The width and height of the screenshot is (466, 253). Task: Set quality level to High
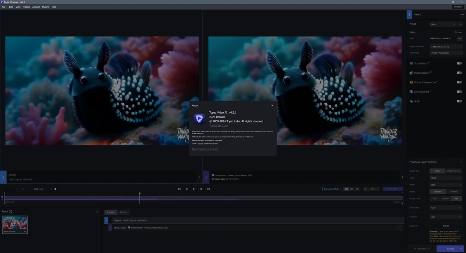[x=457, y=199]
